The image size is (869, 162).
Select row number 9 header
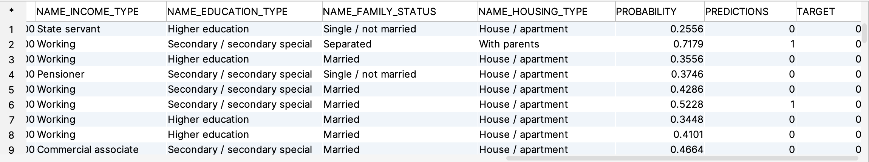click(x=12, y=150)
